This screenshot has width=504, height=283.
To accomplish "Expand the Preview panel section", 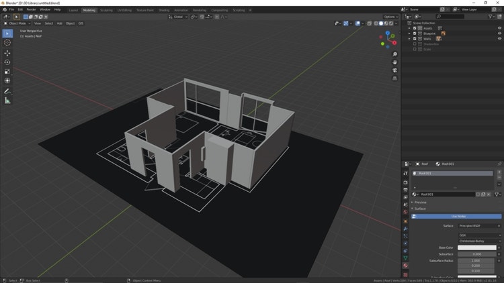I will click(x=421, y=202).
